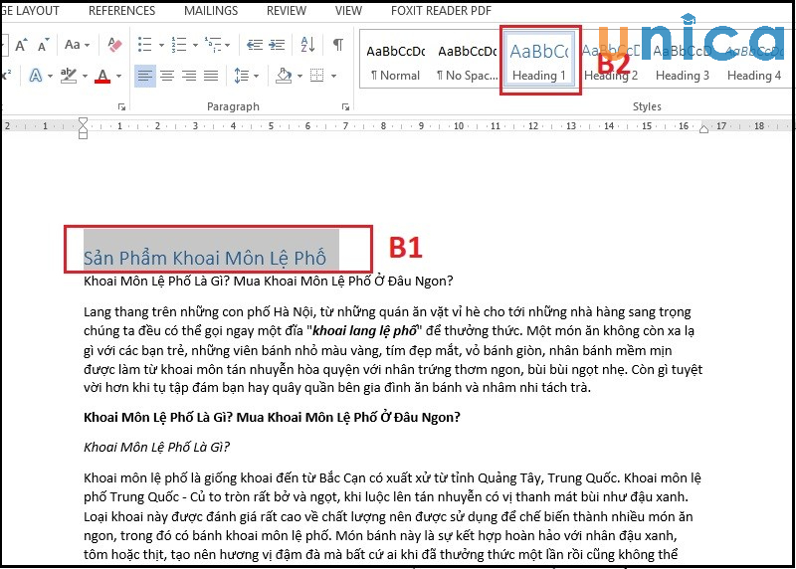Click the line spacing icon
Viewport: 796px width, 569px height.
pyautogui.click(x=241, y=77)
